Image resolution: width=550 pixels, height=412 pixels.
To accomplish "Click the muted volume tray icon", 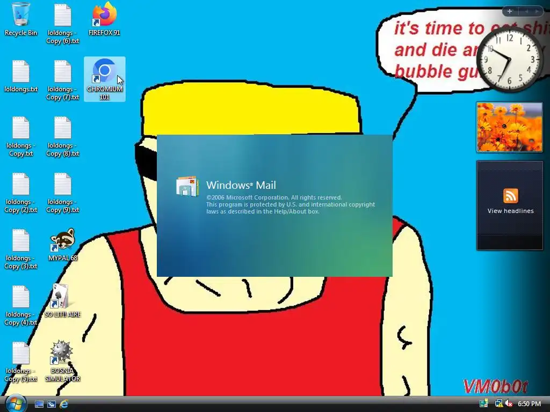I will [509, 404].
